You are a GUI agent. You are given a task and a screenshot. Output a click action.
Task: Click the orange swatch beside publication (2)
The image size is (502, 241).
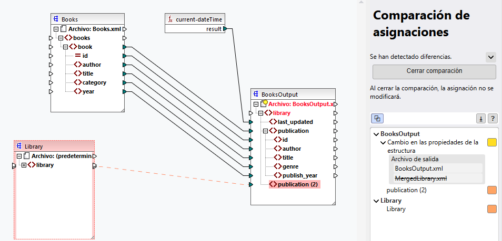click(x=492, y=190)
